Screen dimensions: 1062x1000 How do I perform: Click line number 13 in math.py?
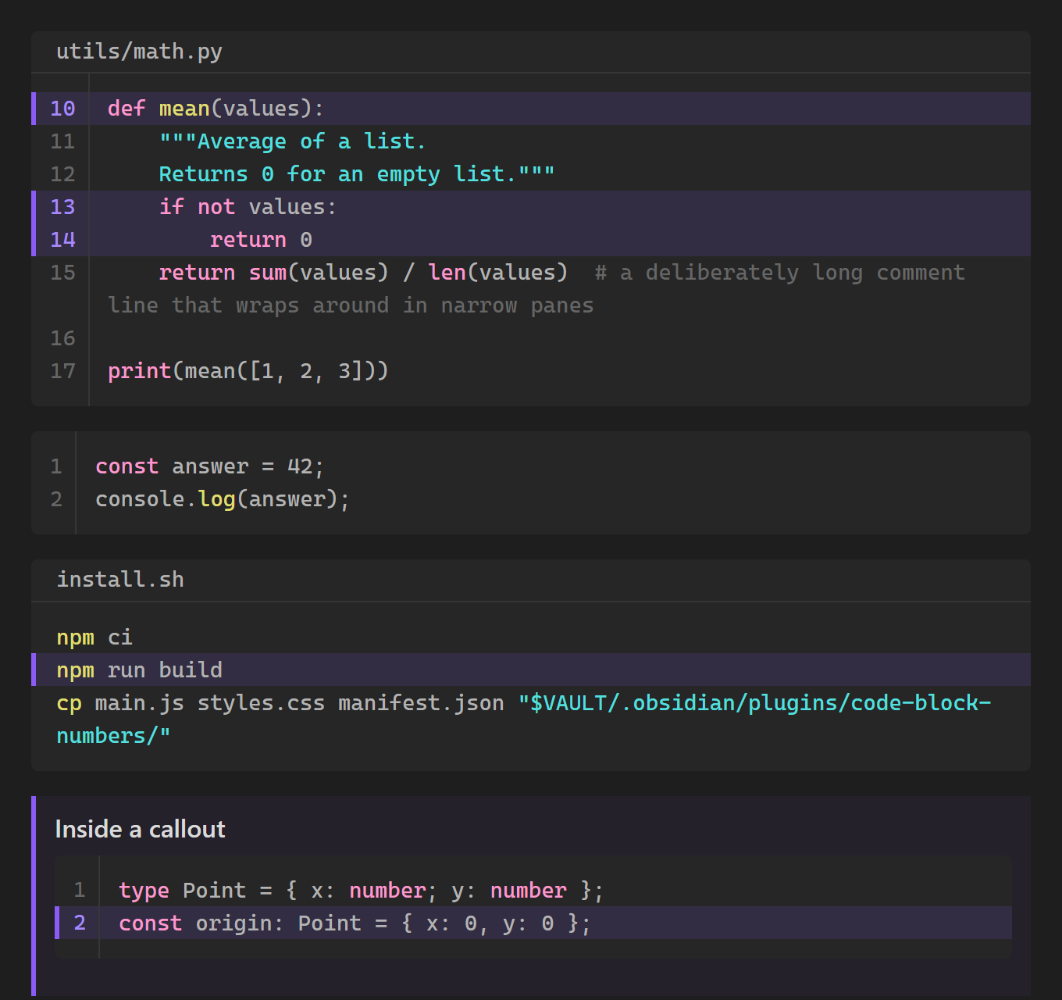62,207
